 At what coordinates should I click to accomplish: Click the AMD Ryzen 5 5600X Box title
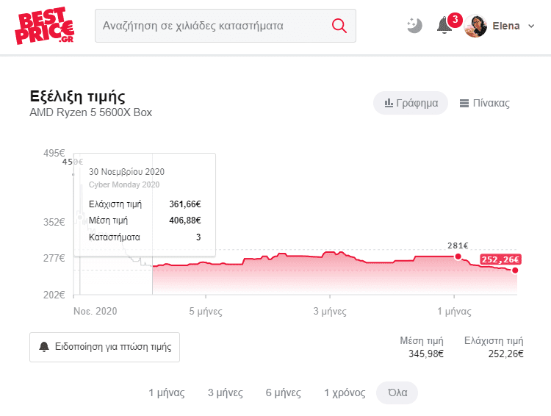pyautogui.click(x=90, y=112)
